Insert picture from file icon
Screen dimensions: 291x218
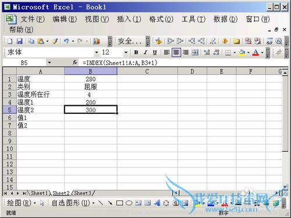click(185, 203)
